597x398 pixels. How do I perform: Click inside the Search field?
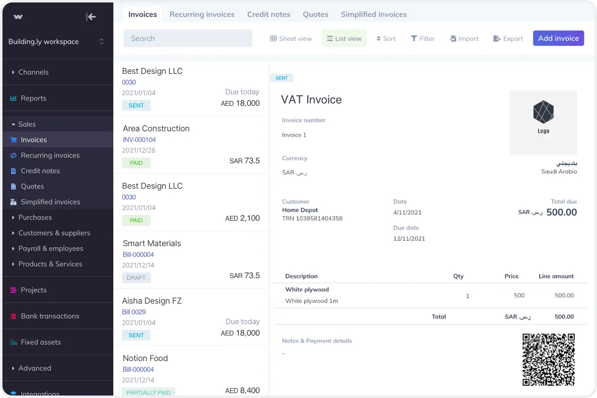(187, 38)
